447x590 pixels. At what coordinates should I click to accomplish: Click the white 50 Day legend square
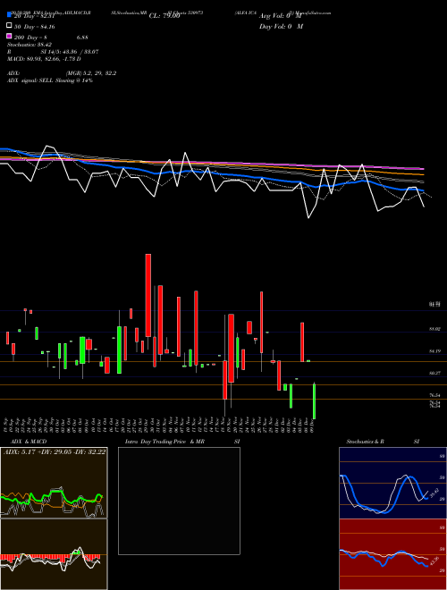(x=9, y=26)
